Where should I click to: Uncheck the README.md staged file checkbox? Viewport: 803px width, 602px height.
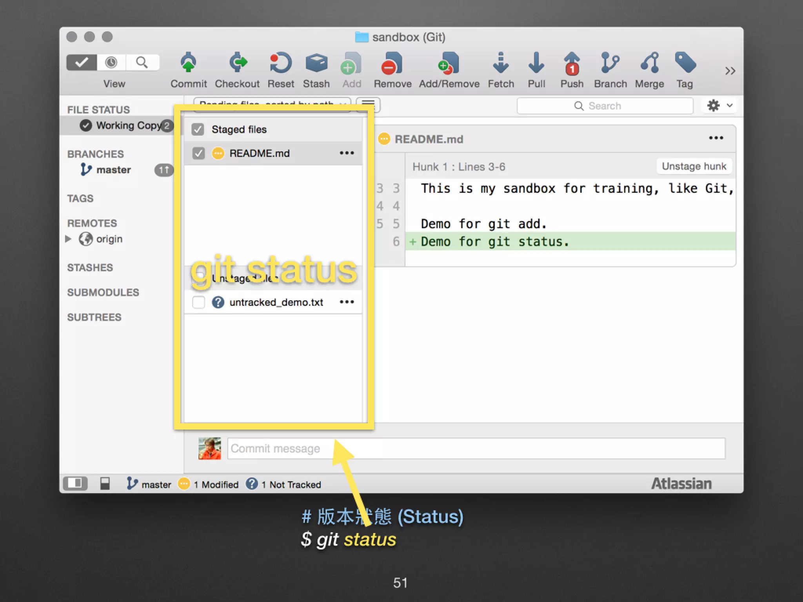[x=199, y=153]
